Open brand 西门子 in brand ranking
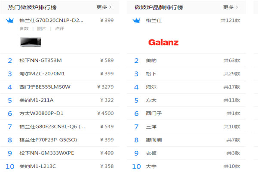Screen dimensions: 258x172 click(154, 114)
